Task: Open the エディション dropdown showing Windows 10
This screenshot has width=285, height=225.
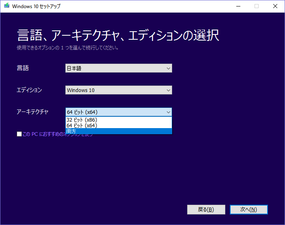Action: [119, 90]
